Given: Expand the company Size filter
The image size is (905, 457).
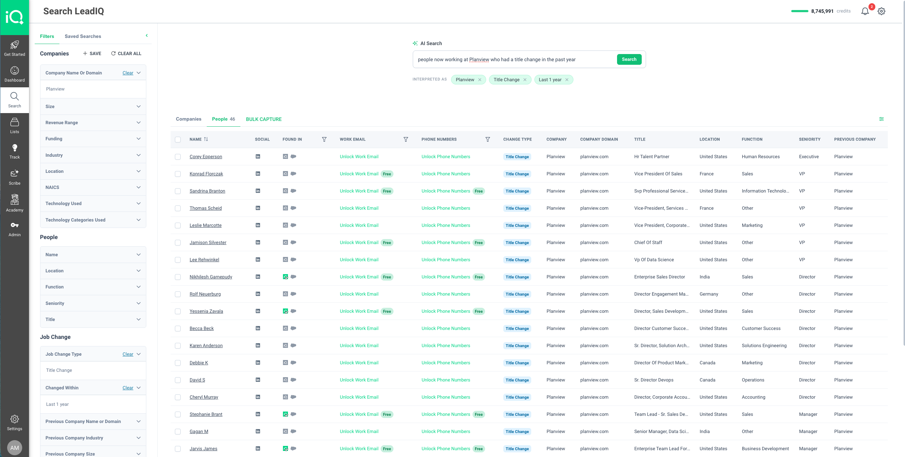Looking at the screenshot, I should coord(93,107).
